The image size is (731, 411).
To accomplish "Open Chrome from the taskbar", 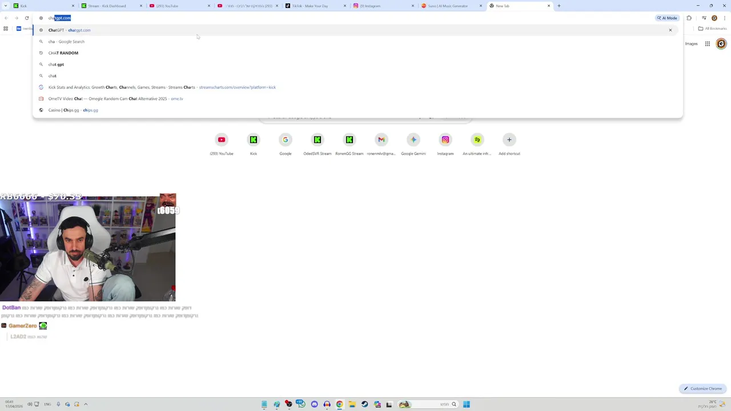I will (x=339, y=404).
